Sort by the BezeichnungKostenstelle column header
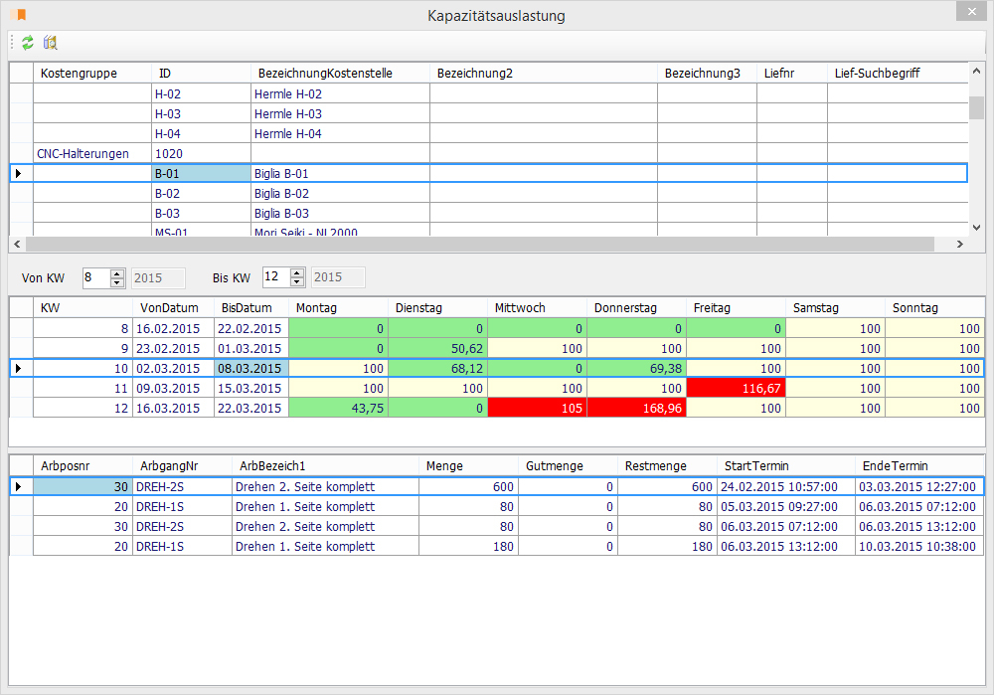994x695 pixels. [324, 74]
